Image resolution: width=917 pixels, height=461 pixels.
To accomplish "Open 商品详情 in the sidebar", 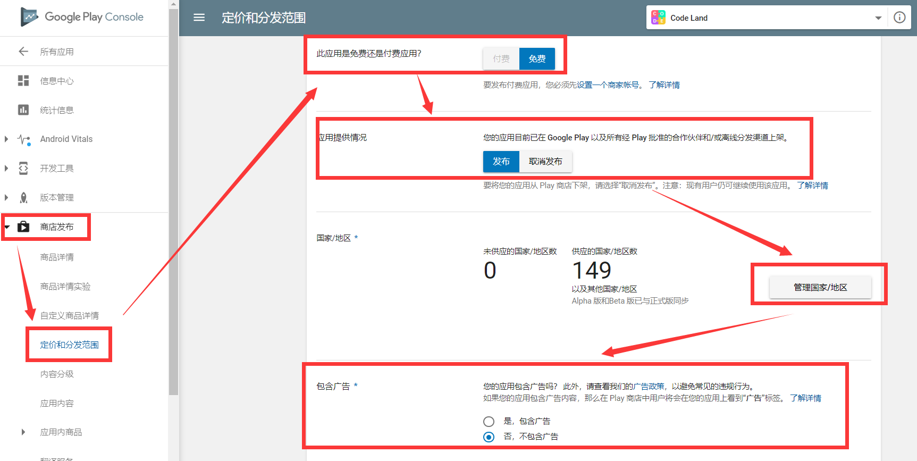I will point(57,257).
